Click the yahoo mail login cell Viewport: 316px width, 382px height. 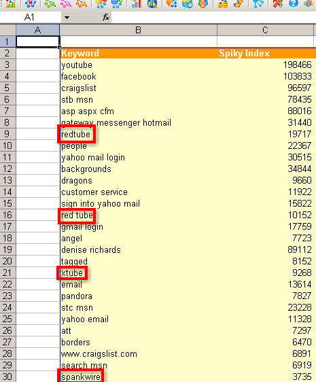coord(138,157)
